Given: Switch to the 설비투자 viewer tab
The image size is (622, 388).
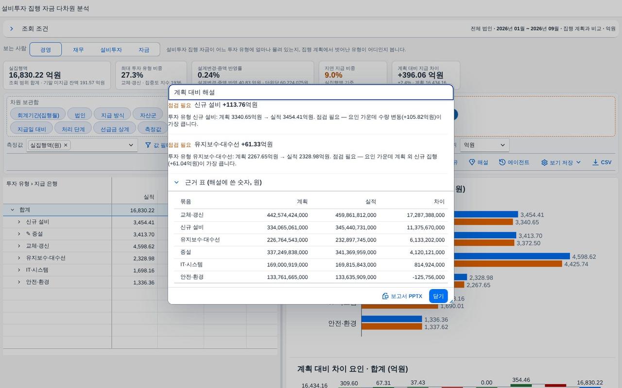Looking at the screenshot, I should 111,49.
